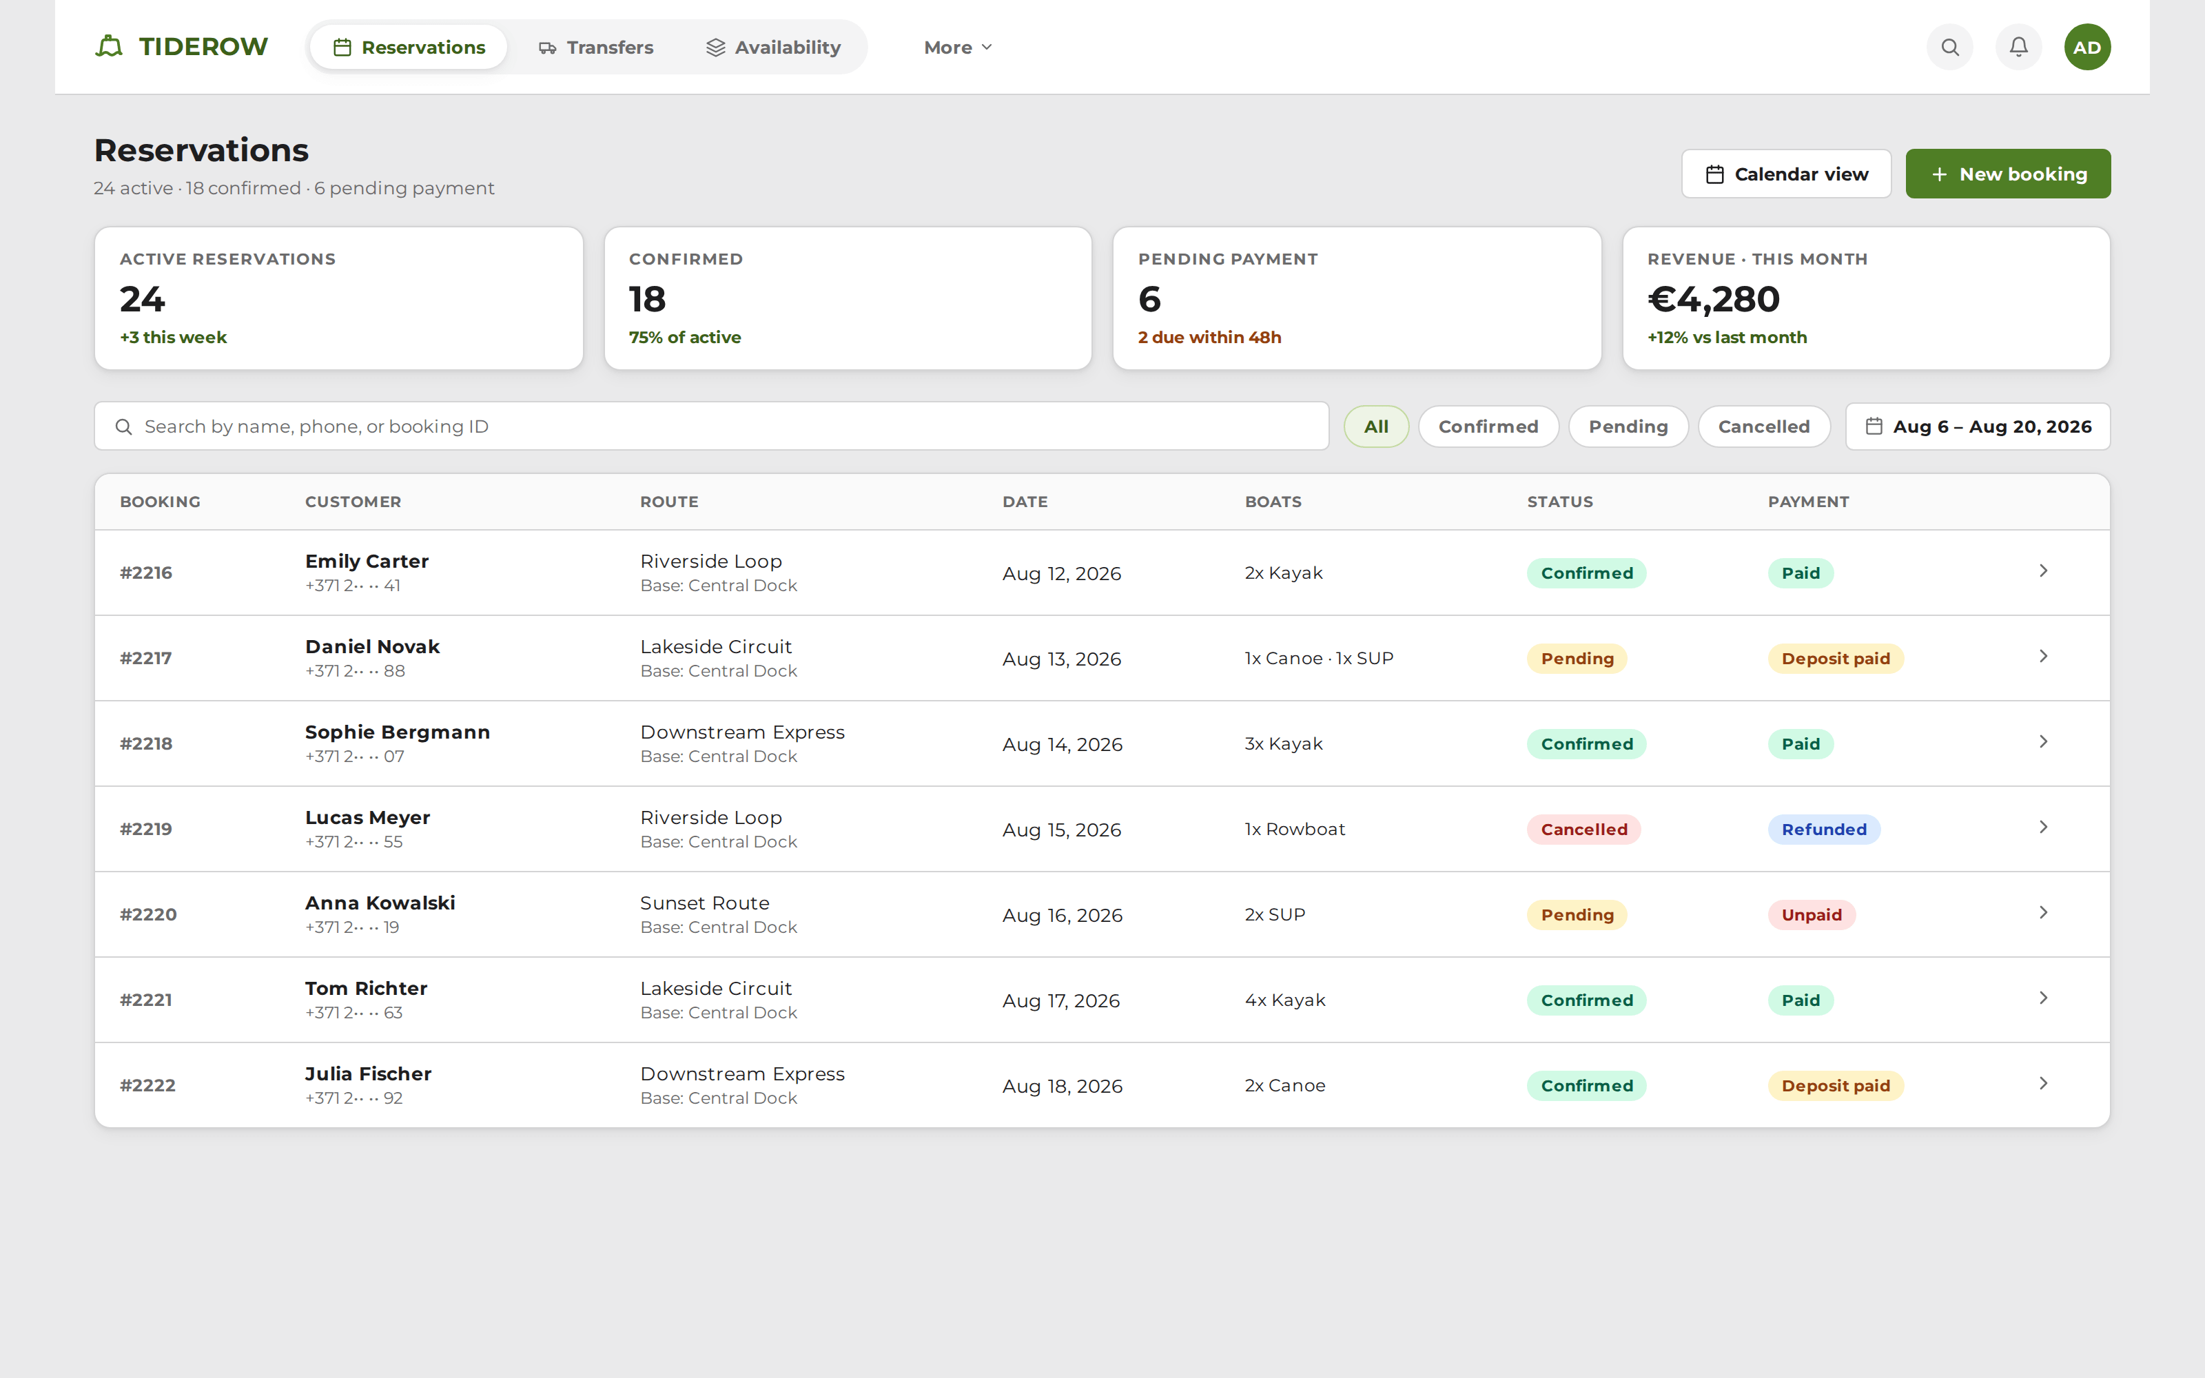Click booking ID #2216
Viewport: 2205px width, 1378px height.
pos(146,573)
